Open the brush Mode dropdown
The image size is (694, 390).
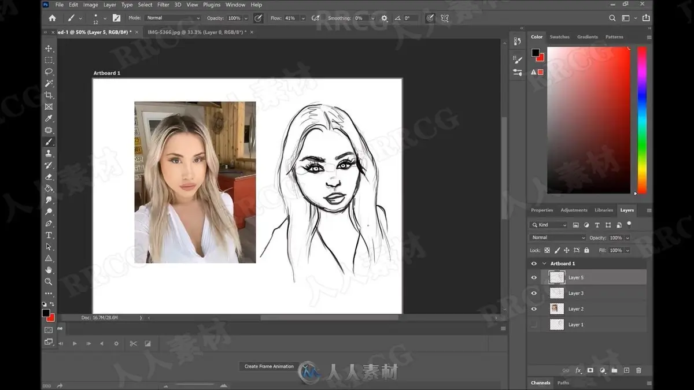click(172, 18)
